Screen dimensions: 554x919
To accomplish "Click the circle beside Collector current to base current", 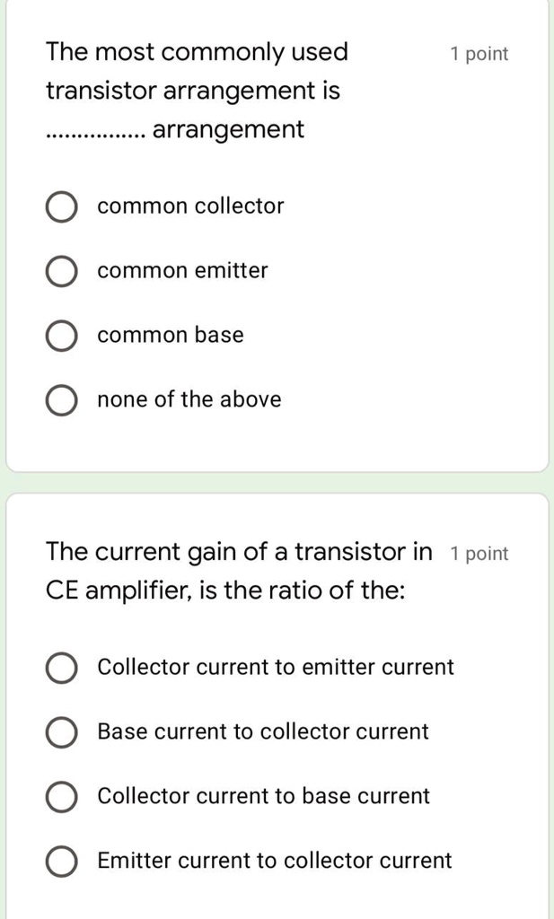I will coord(61,796).
